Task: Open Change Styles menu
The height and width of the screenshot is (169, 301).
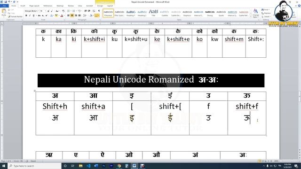Action: tap(256, 13)
